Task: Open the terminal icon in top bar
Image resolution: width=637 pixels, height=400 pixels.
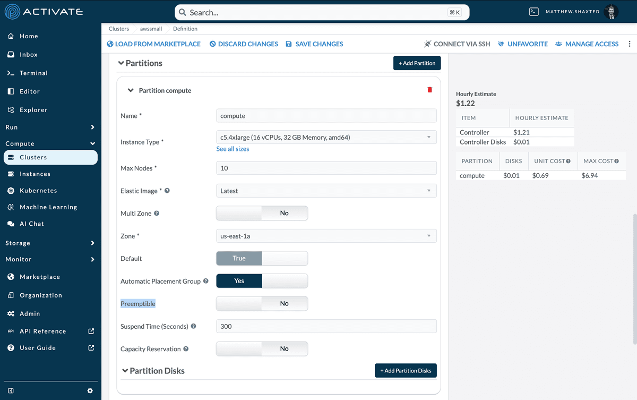Action: coord(534,12)
